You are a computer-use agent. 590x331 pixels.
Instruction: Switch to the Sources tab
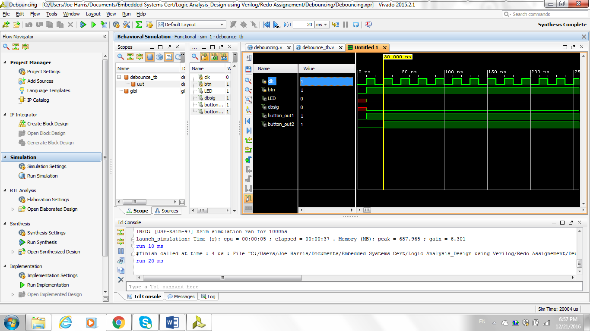(167, 211)
